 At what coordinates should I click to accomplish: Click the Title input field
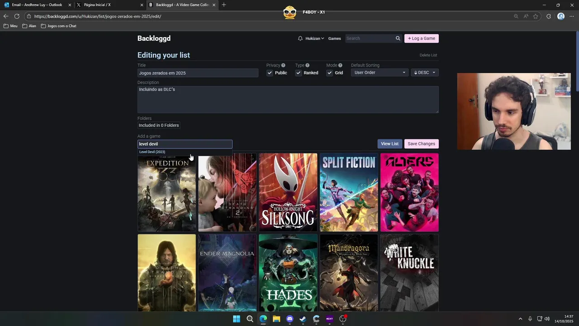point(198,73)
